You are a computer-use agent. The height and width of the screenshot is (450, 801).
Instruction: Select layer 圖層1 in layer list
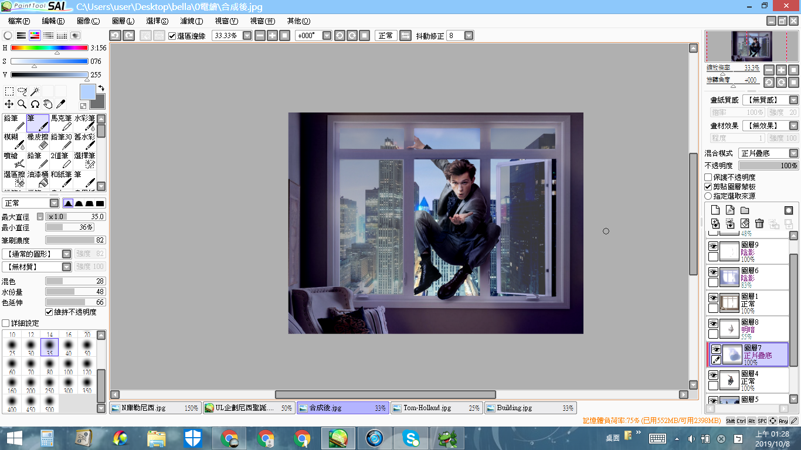[748, 302]
